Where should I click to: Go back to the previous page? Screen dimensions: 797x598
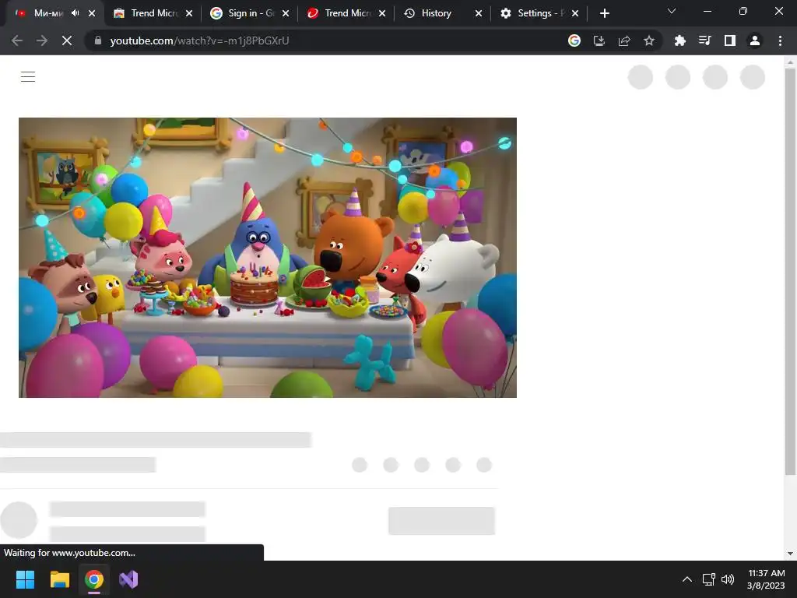17,40
